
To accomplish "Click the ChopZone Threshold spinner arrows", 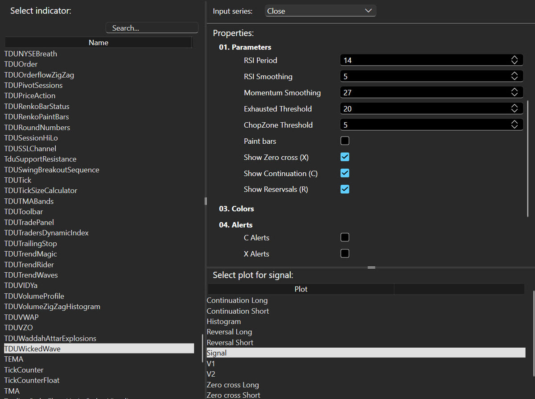I will coord(514,125).
